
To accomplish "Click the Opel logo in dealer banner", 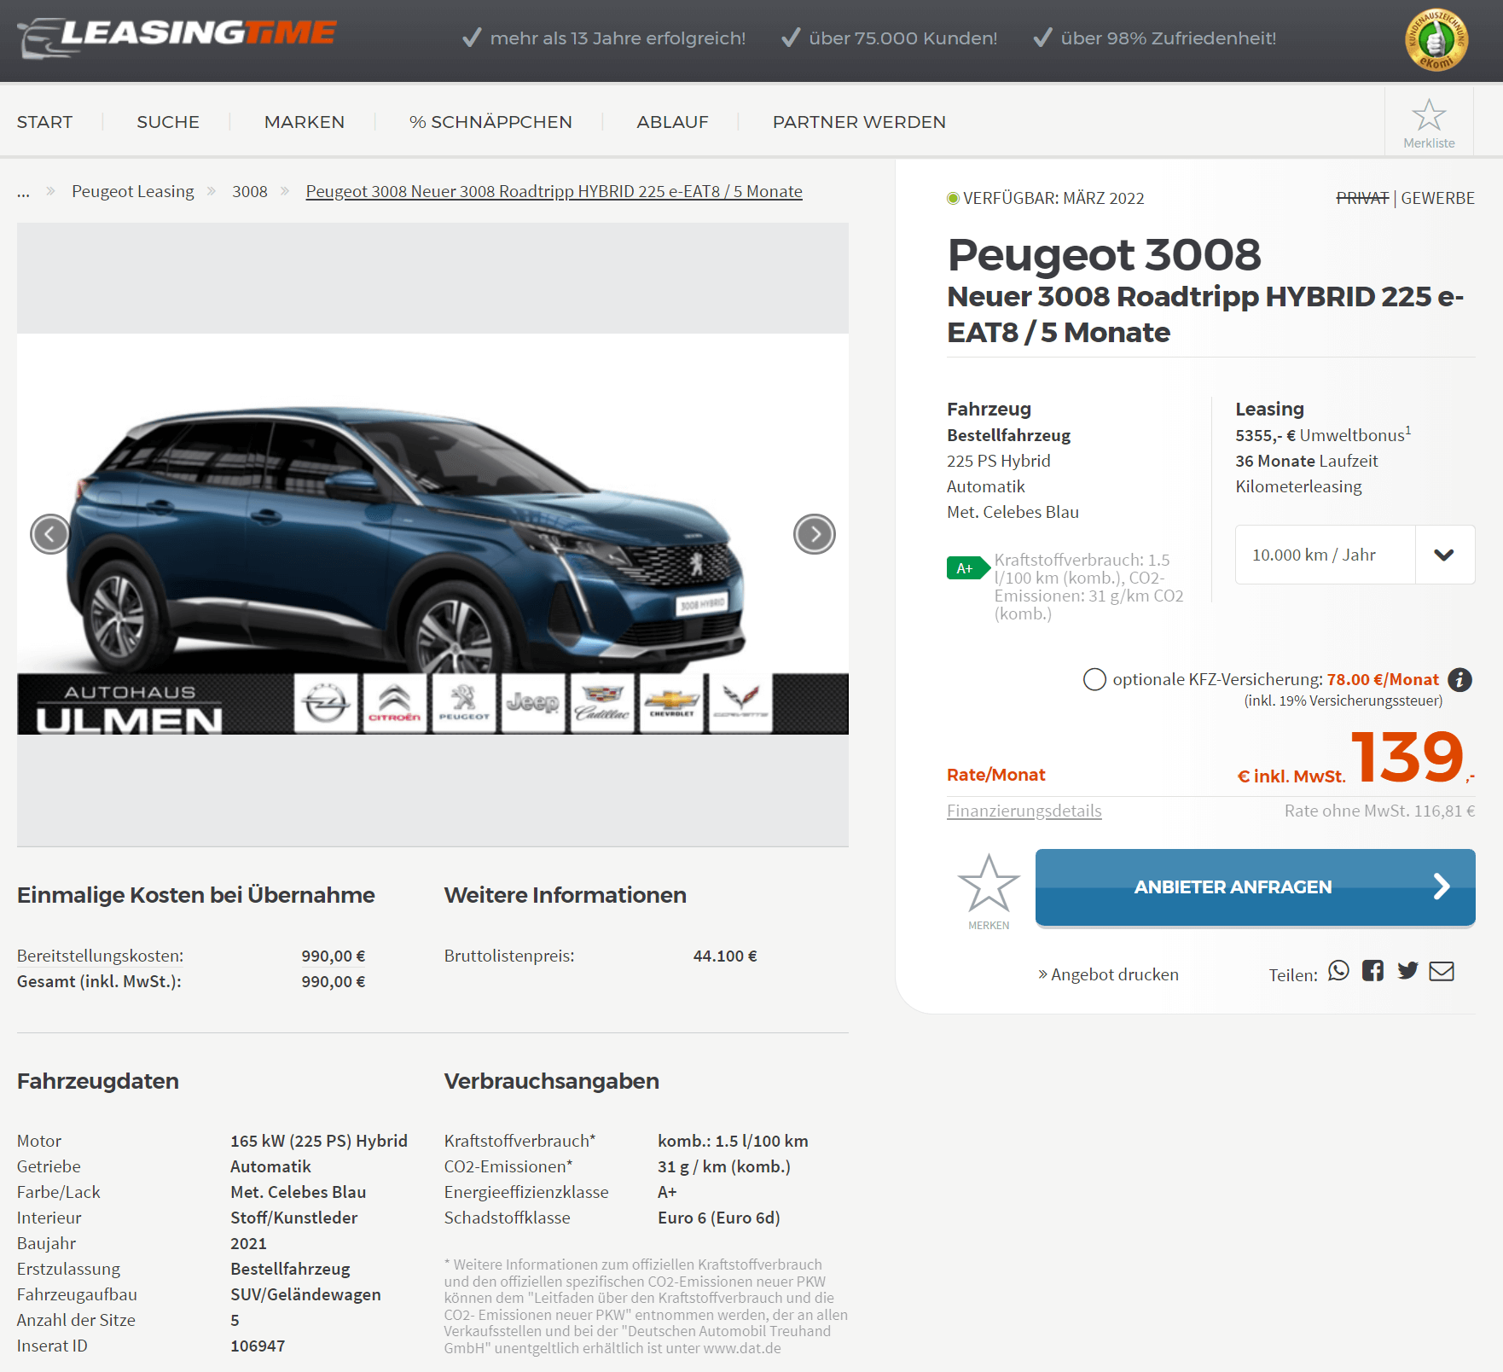I will [x=326, y=703].
